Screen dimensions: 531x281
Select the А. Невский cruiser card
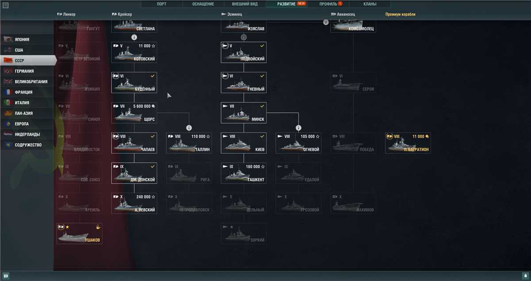coord(134,203)
